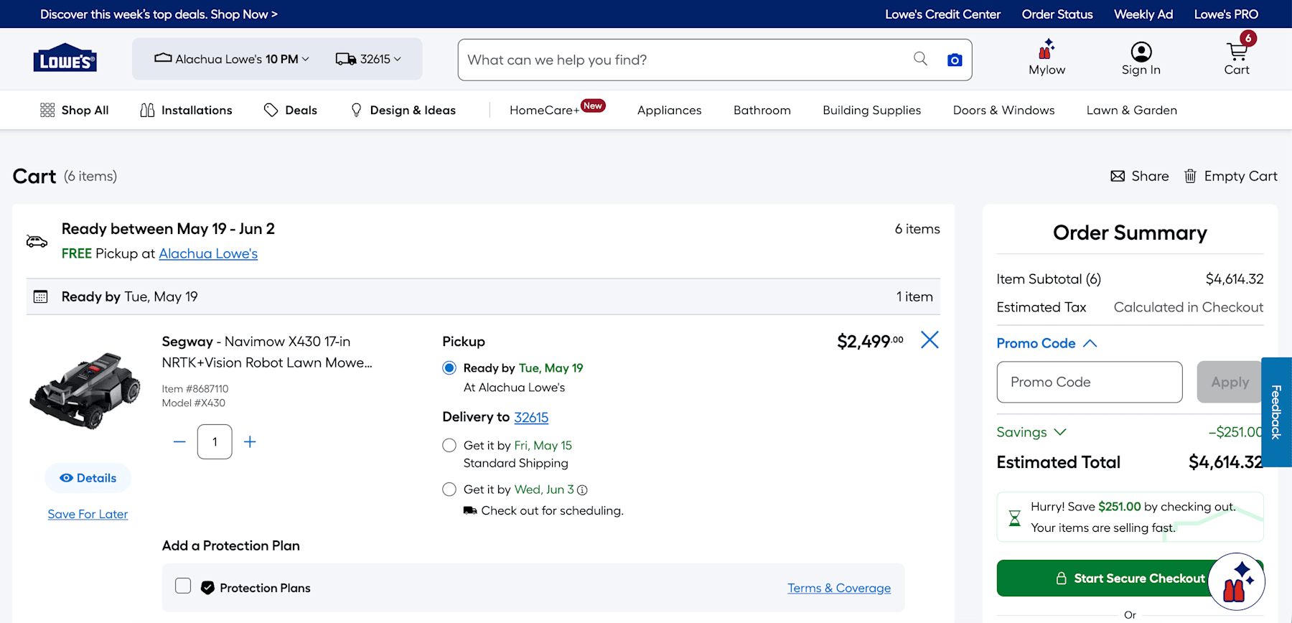Open Weekly Ad link

pyautogui.click(x=1143, y=14)
